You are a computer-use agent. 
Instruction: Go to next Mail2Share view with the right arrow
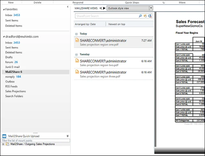tap(104, 8)
